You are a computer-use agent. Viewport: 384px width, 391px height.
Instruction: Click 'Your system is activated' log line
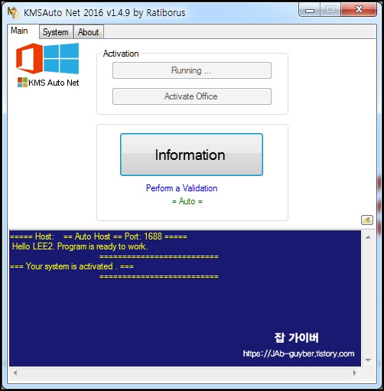coord(72,266)
